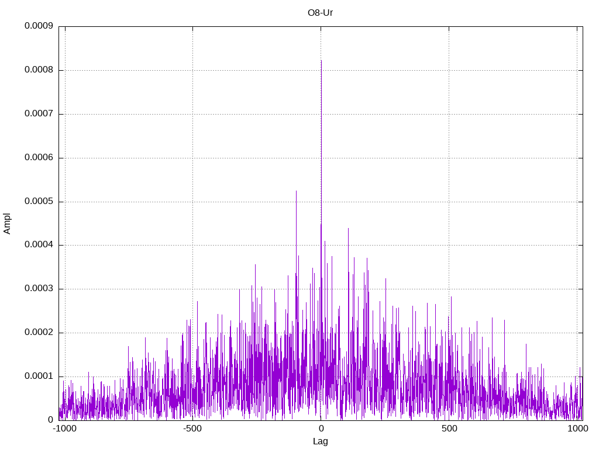The width and height of the screenshot is (599, 449).
Task: Click the Y-axis label Ampl
Action: (x=7, y=224)
